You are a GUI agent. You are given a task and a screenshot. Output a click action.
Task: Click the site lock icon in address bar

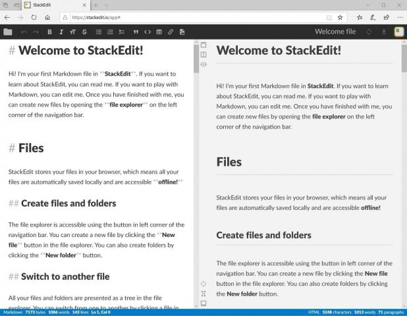point(65,17)
